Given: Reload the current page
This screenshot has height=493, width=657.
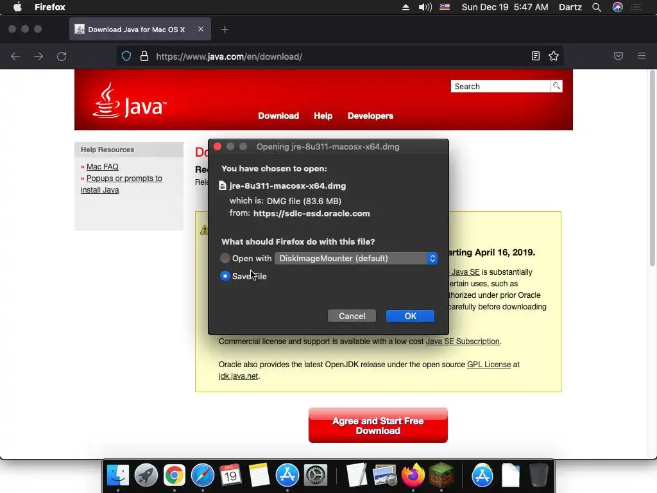Looking at the screenshot, I should click(62, 56).
